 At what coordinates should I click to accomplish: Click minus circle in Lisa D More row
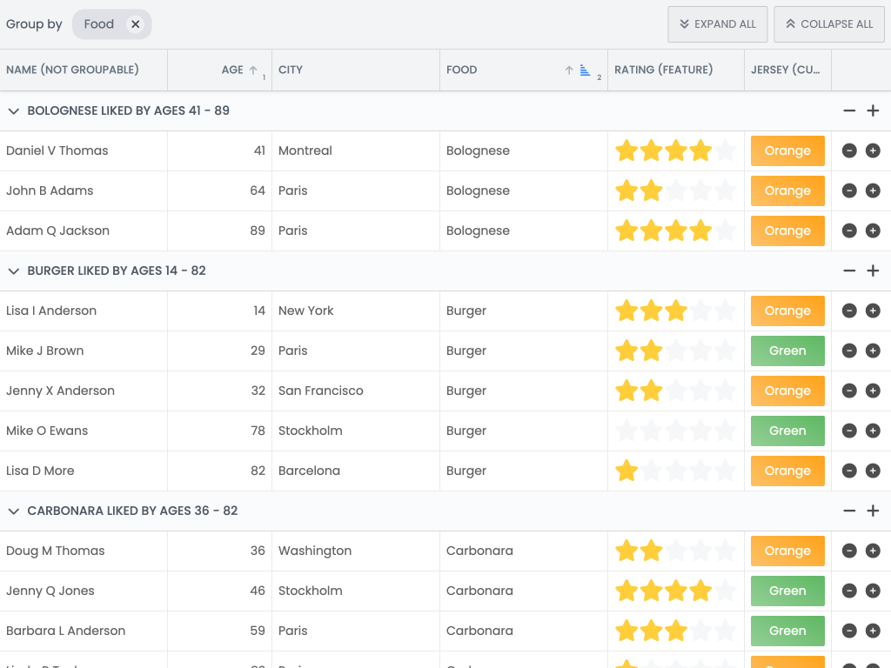coord(849,471)
